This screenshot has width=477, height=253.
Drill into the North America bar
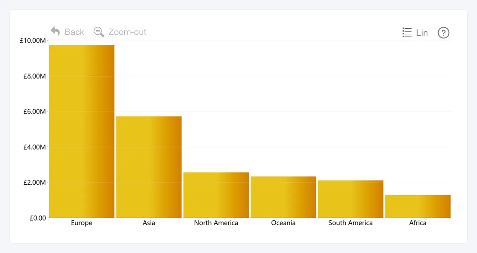tap(216, 195)
